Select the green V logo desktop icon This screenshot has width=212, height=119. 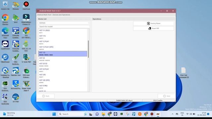coord(26,86)
